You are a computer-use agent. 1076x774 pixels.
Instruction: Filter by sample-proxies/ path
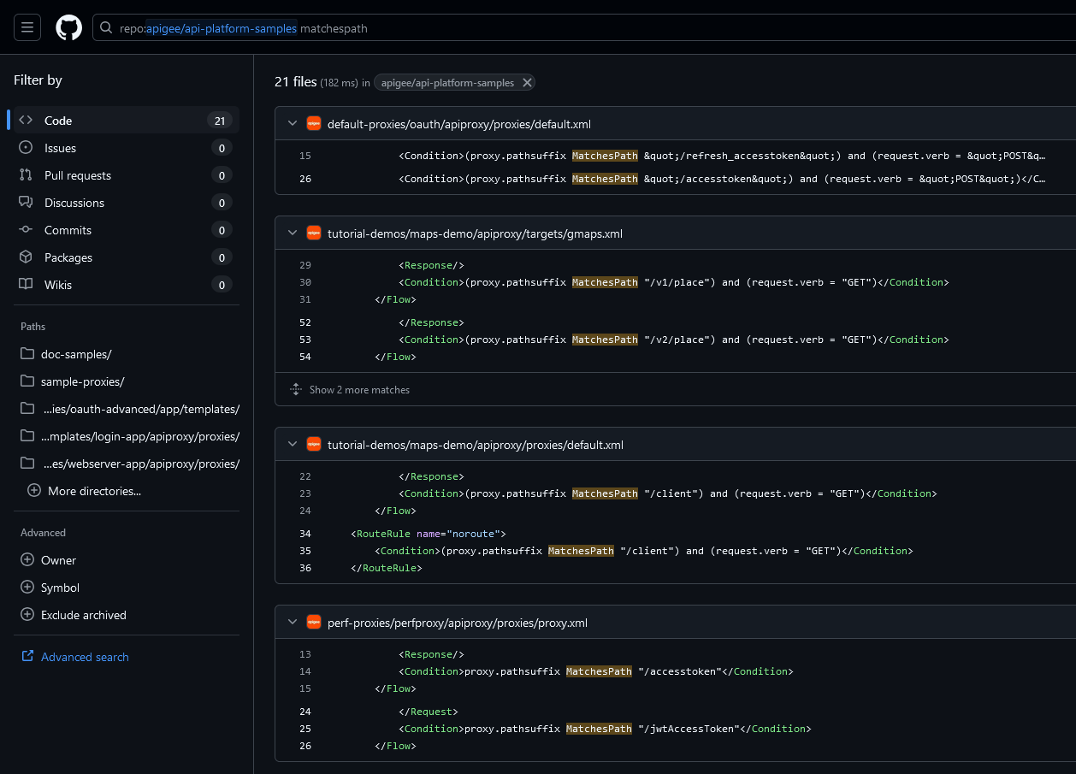pyautogui.click(x=127, y=381)
